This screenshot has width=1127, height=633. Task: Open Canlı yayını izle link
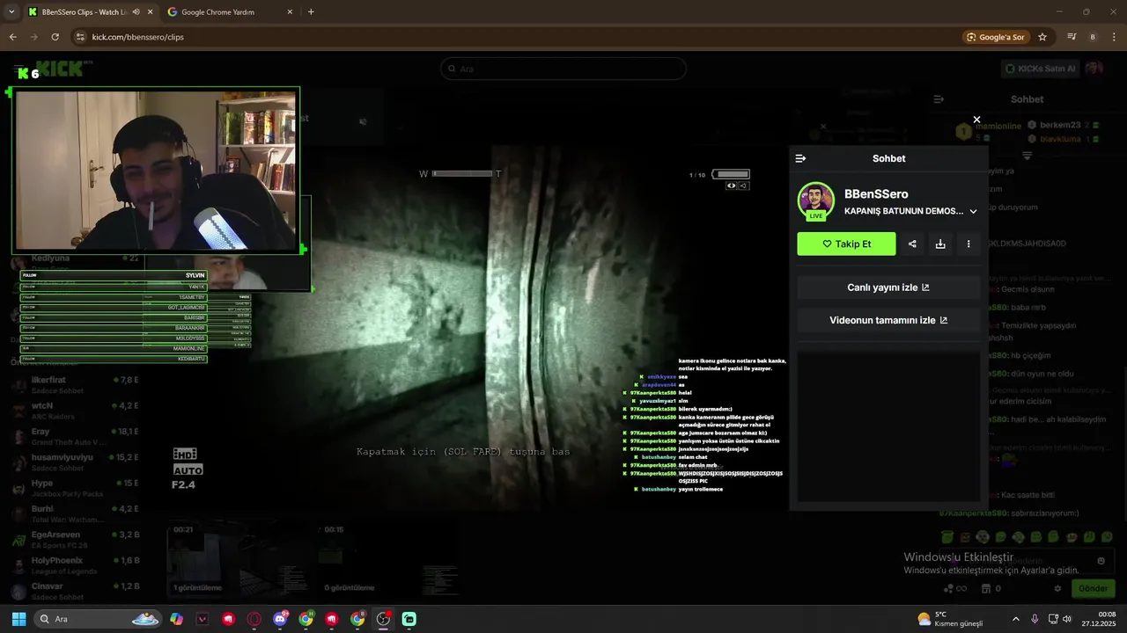(888, 287)
